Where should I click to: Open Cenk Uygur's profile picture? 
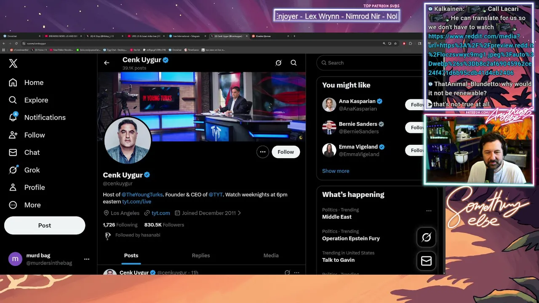(x=127, y=141)
